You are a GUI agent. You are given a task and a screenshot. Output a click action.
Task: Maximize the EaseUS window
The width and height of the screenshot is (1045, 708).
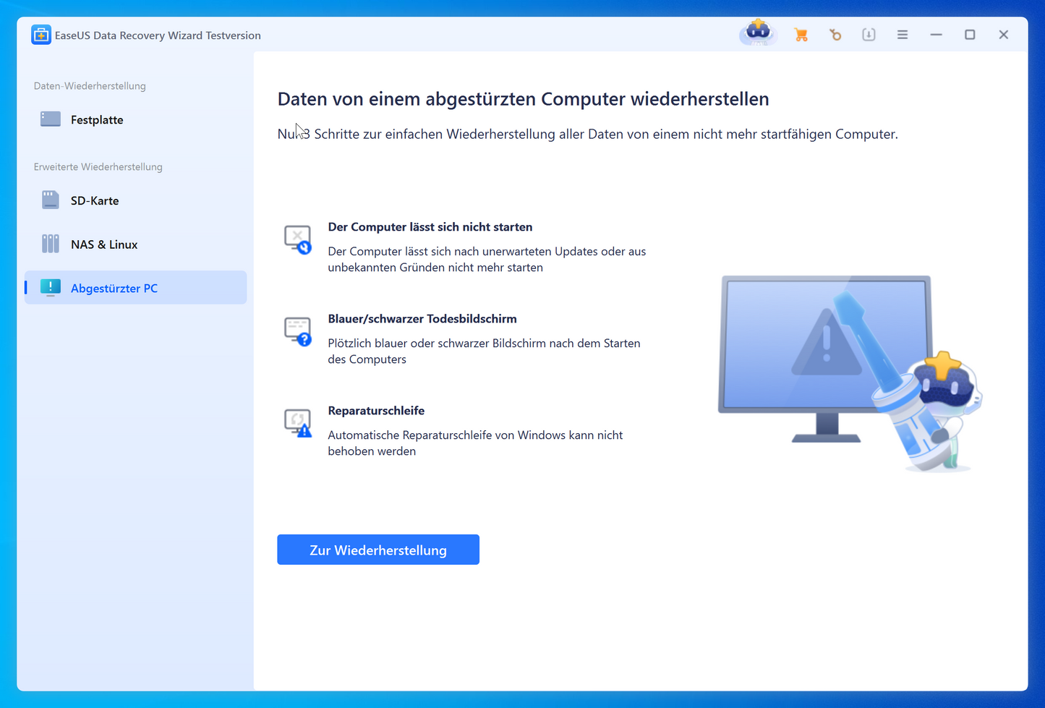point(970,35)
